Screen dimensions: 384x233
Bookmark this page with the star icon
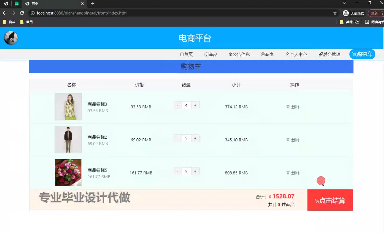pos(335,13)
